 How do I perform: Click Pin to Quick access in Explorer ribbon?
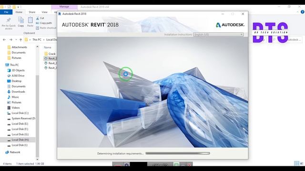[x=9, y=23]
